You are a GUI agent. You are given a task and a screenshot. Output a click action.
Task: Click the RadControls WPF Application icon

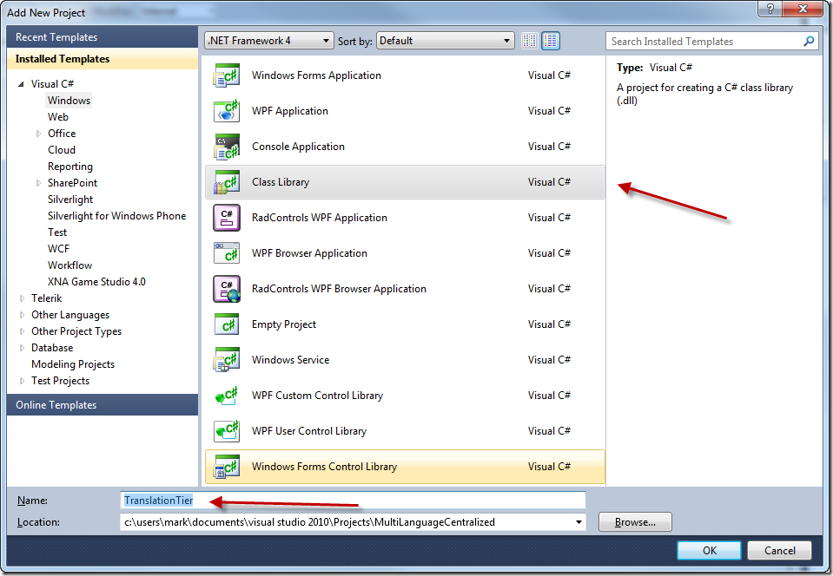[x=227, y=218]
